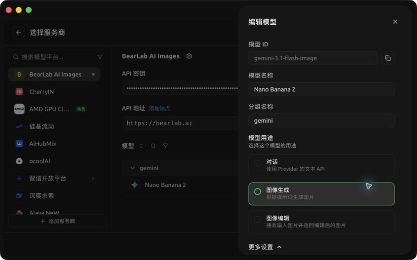Select the 图像编辑 radio option
This screenshot has width=417, height=260.
(258, 220)
